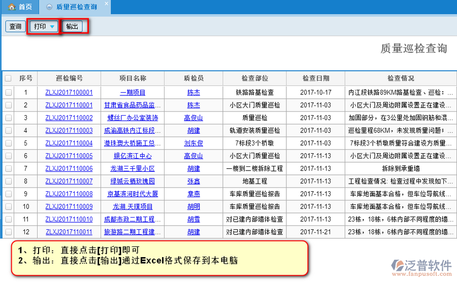Click the home icon on the 首页 tab
The image size is (457, 282).
(x=11, y=7)
